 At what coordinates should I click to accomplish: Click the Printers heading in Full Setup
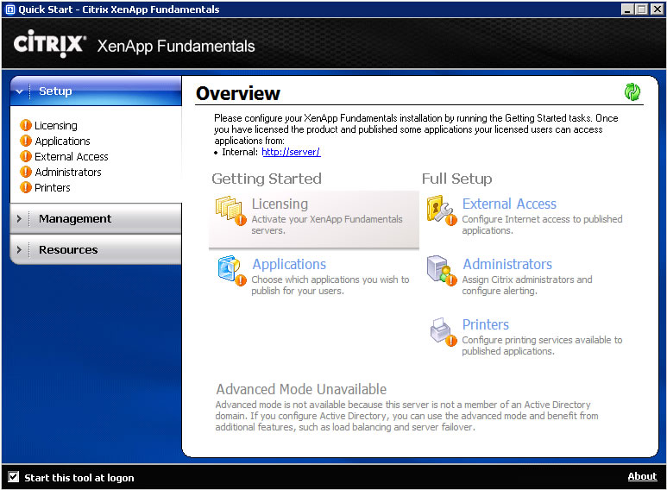tap(485, 324)
